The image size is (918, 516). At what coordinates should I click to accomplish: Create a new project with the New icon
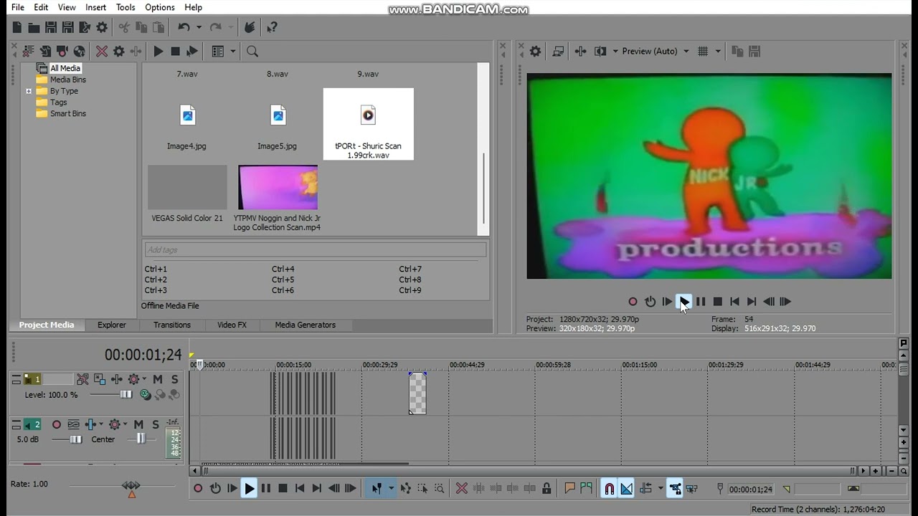17,27
